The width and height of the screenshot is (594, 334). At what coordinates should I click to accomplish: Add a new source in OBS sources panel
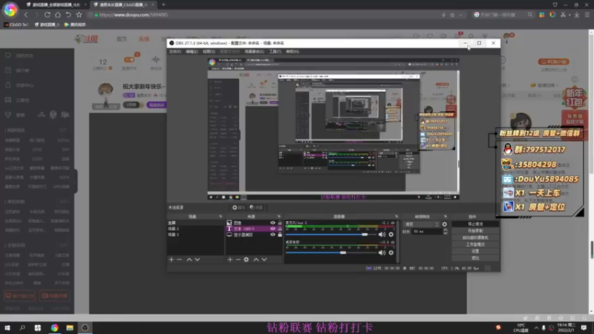click(x=230, y=260)
